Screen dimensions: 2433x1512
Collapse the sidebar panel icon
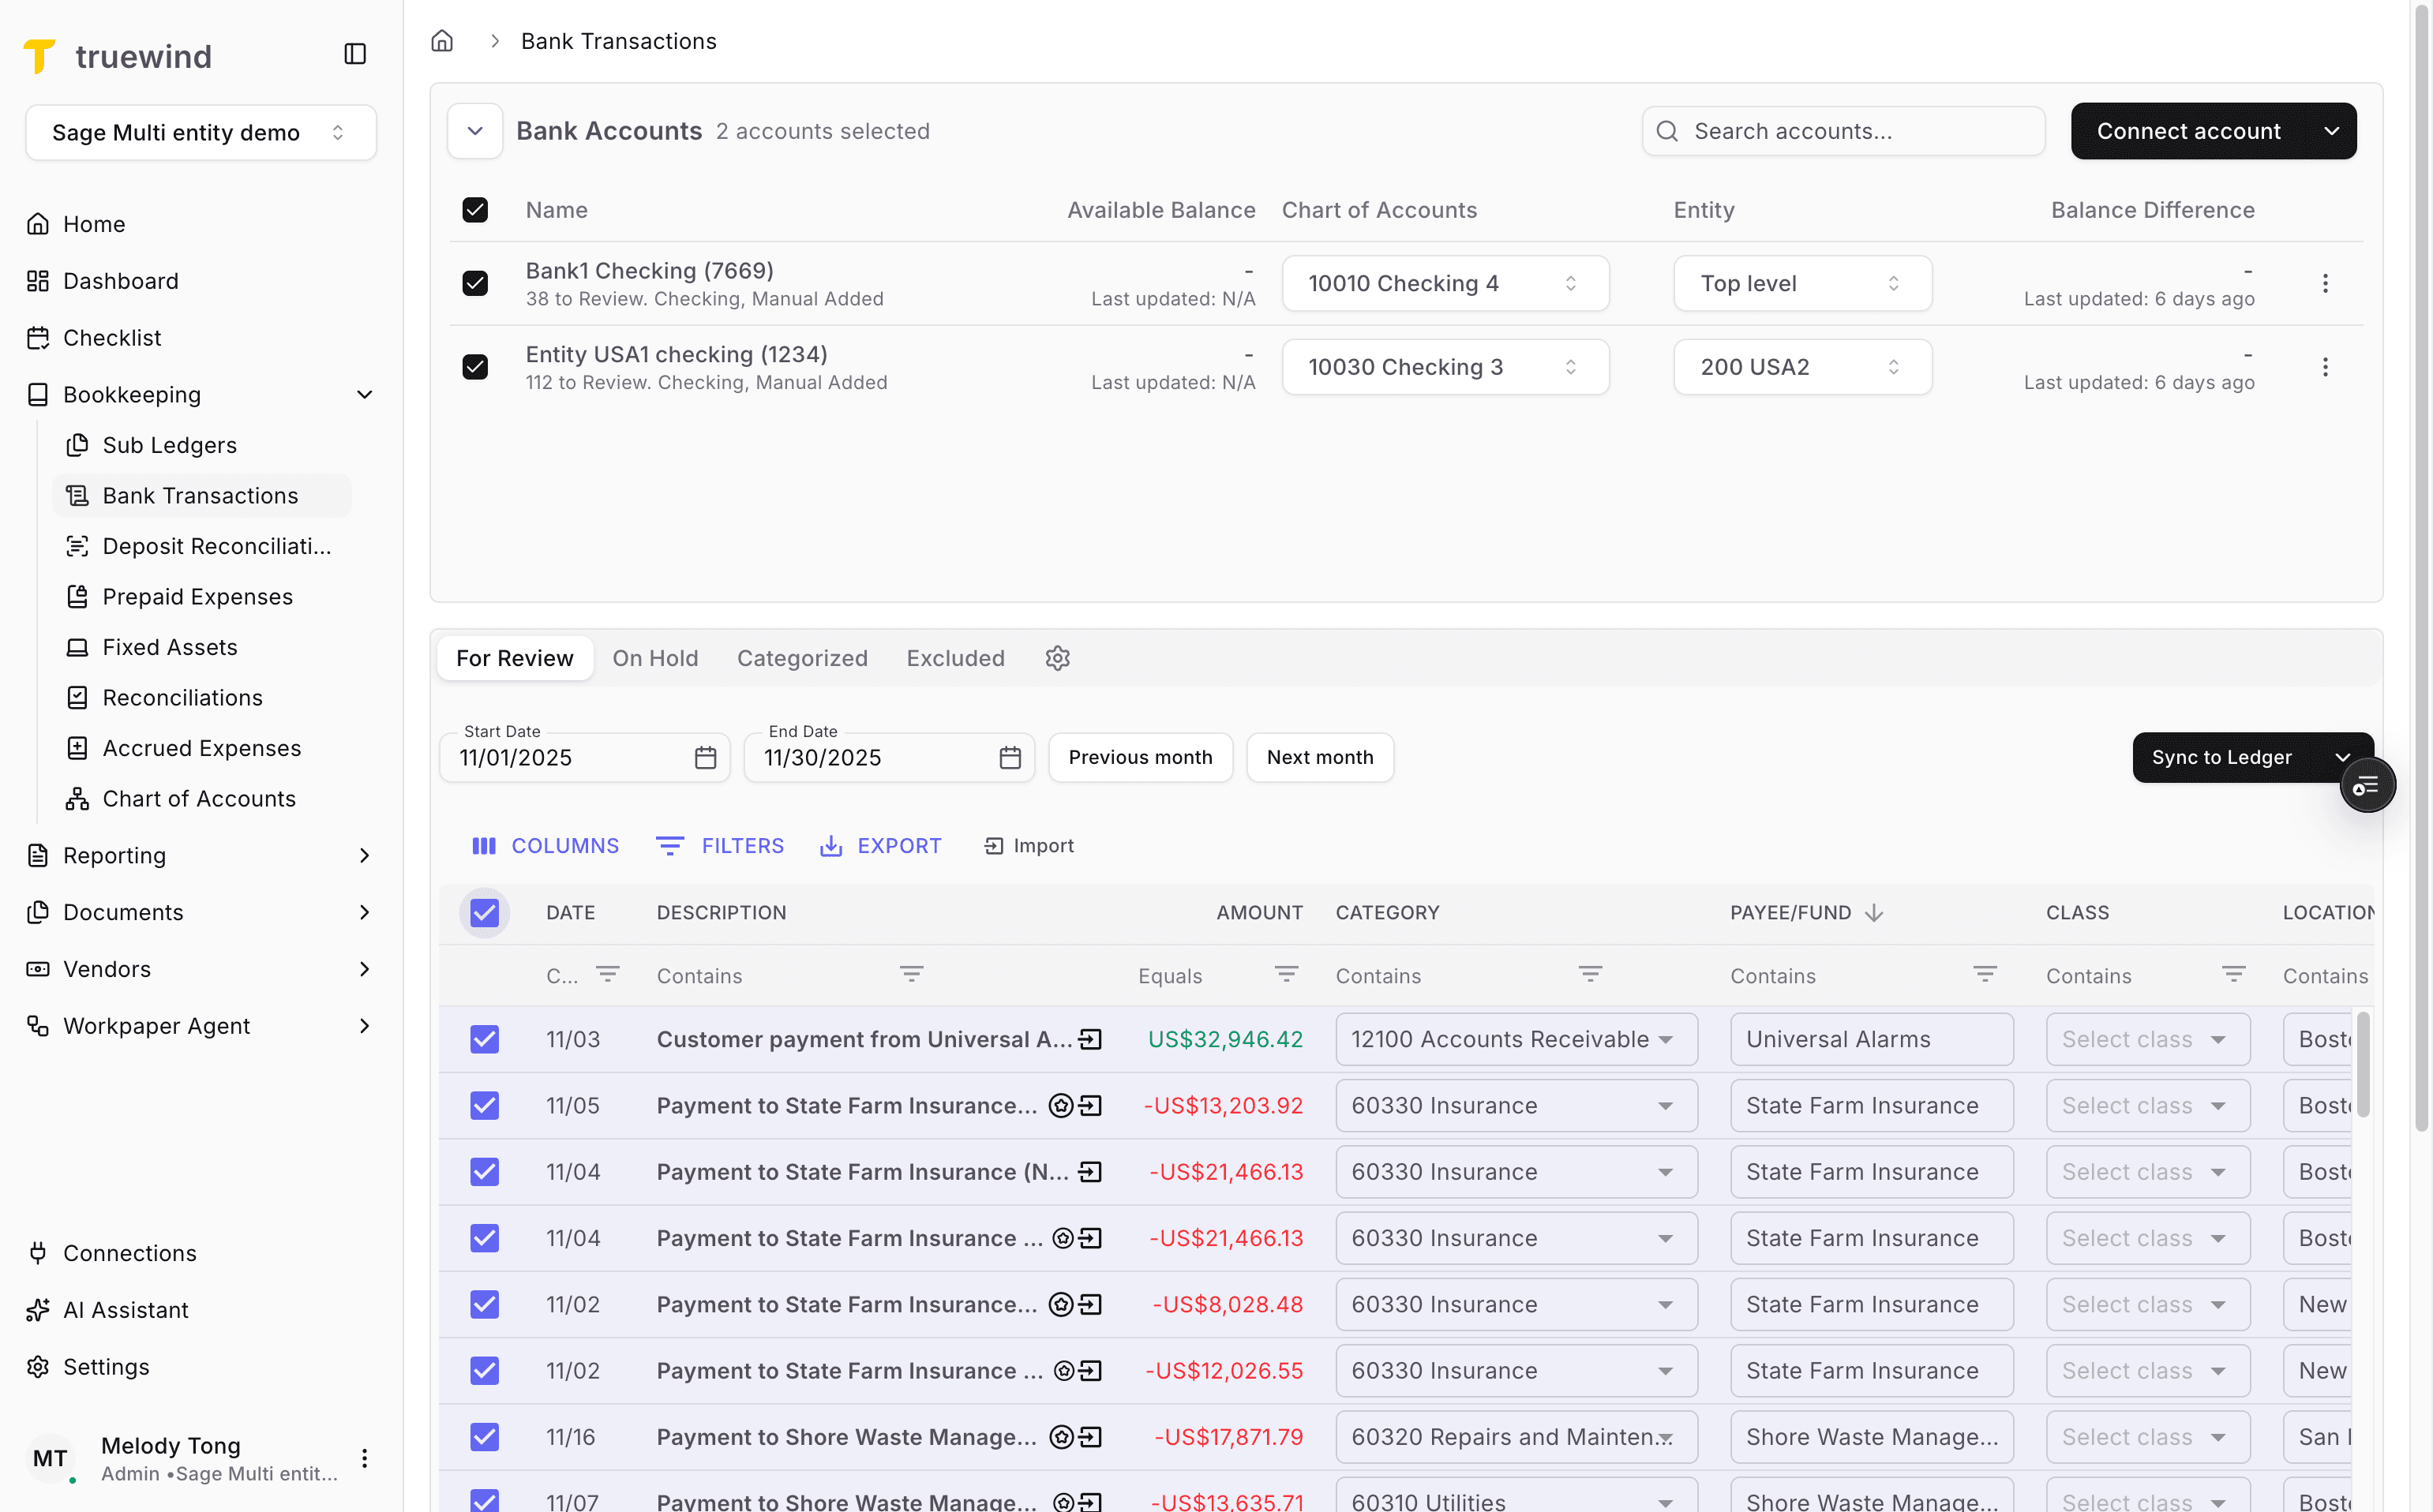pos(355,54)
